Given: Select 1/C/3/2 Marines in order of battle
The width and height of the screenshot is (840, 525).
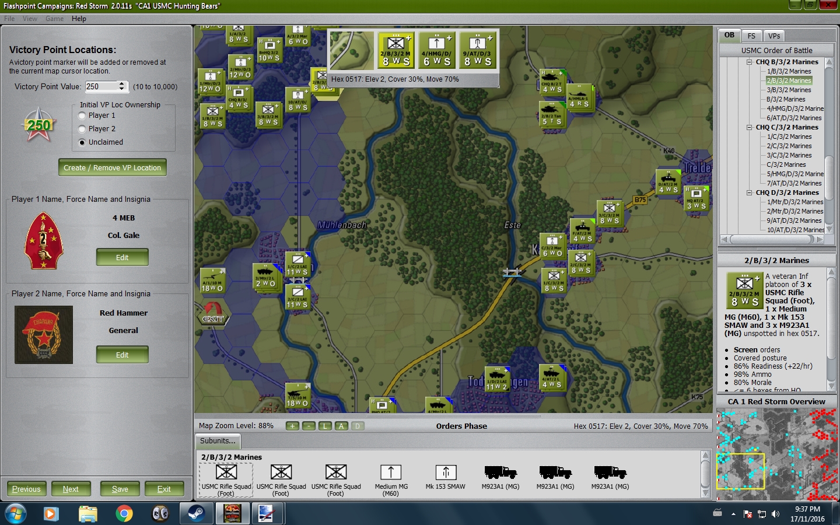Looking at the screenshot, I should [x=789, y=136].
